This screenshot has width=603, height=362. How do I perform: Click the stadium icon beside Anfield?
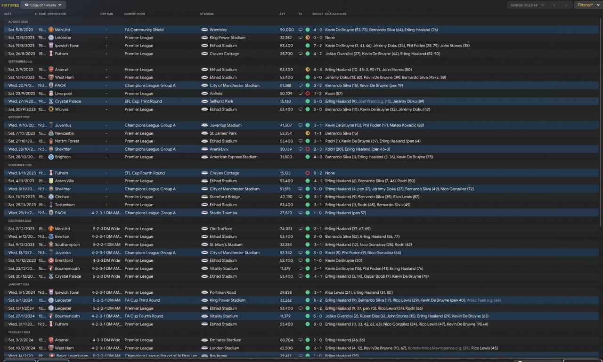pos(204,94)
